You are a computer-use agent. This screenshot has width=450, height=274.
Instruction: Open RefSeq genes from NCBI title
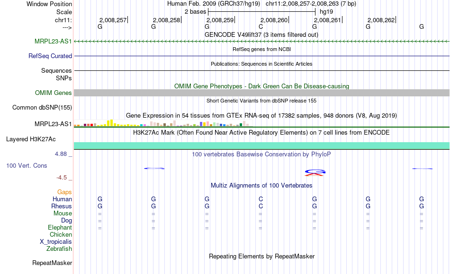click(x=261, y=49)
